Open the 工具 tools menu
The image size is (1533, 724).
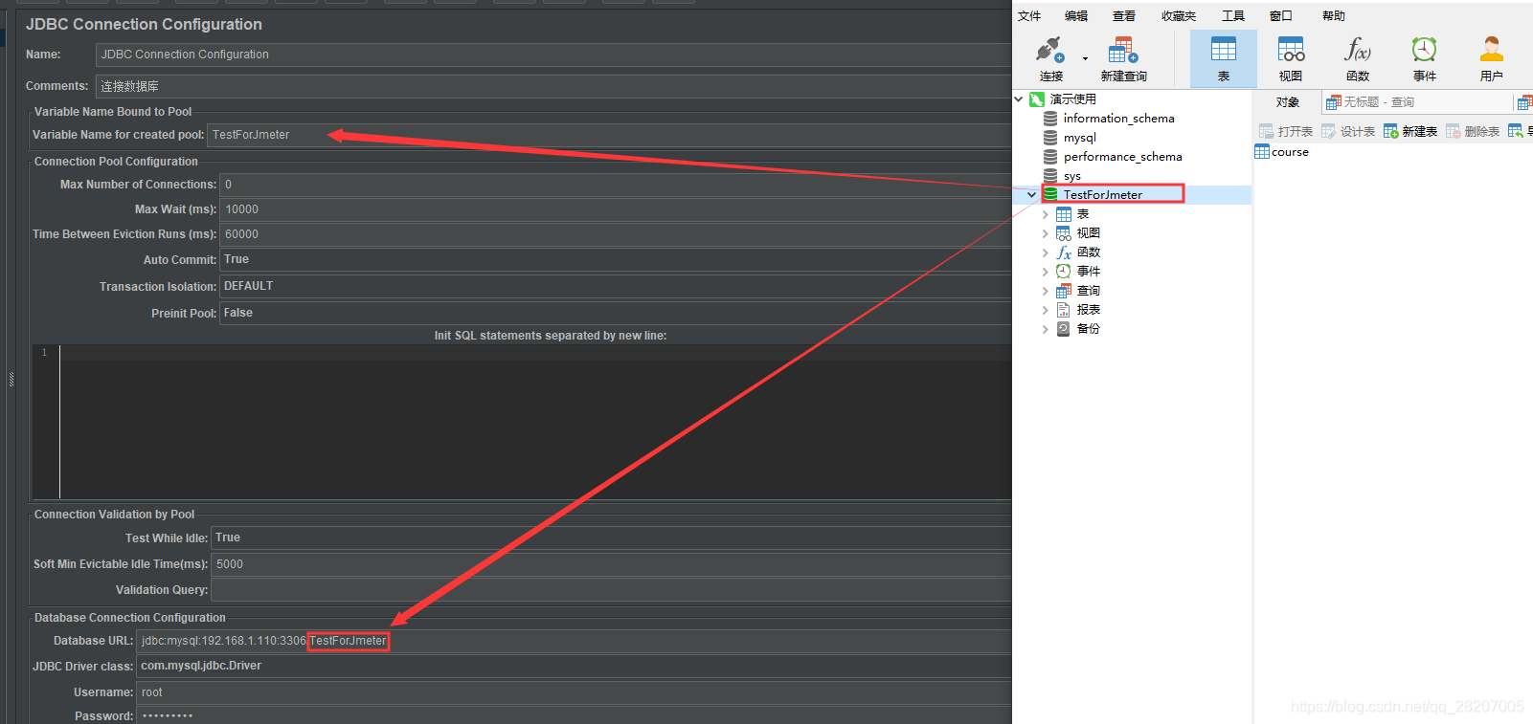pos(1233,16)
